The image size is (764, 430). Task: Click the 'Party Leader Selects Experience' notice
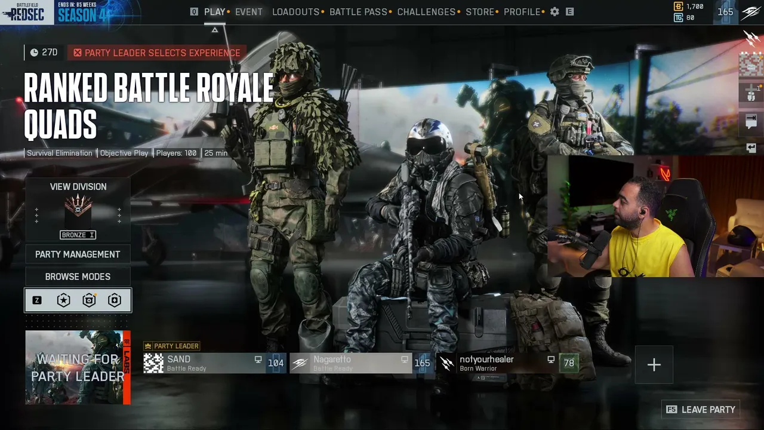(156, 53)
